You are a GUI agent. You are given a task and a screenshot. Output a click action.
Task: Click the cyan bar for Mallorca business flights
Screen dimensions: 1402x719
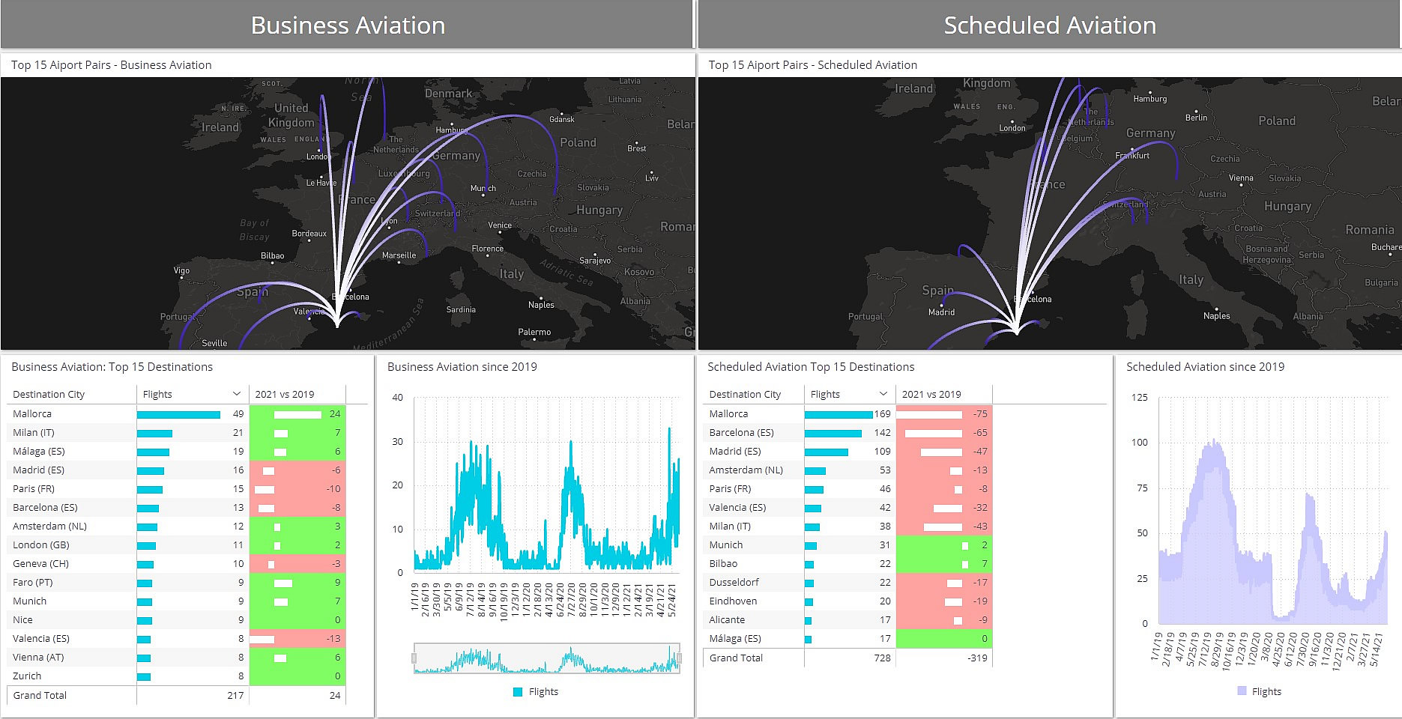(178, 413)
